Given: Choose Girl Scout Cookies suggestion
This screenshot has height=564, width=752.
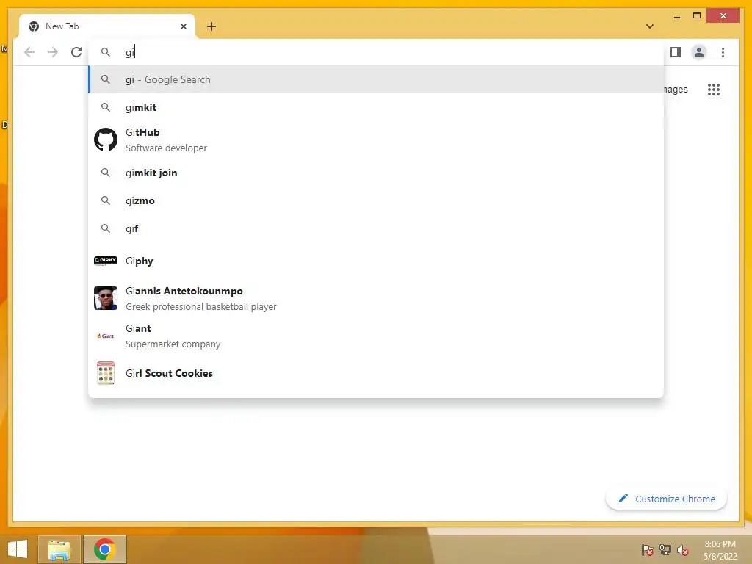Looking at the screenshot, I should point(377,373).
